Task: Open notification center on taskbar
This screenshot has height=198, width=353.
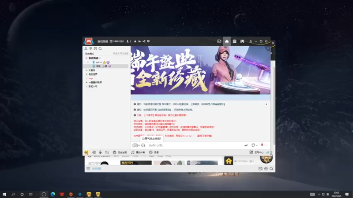Action: (x=347, y=194)
